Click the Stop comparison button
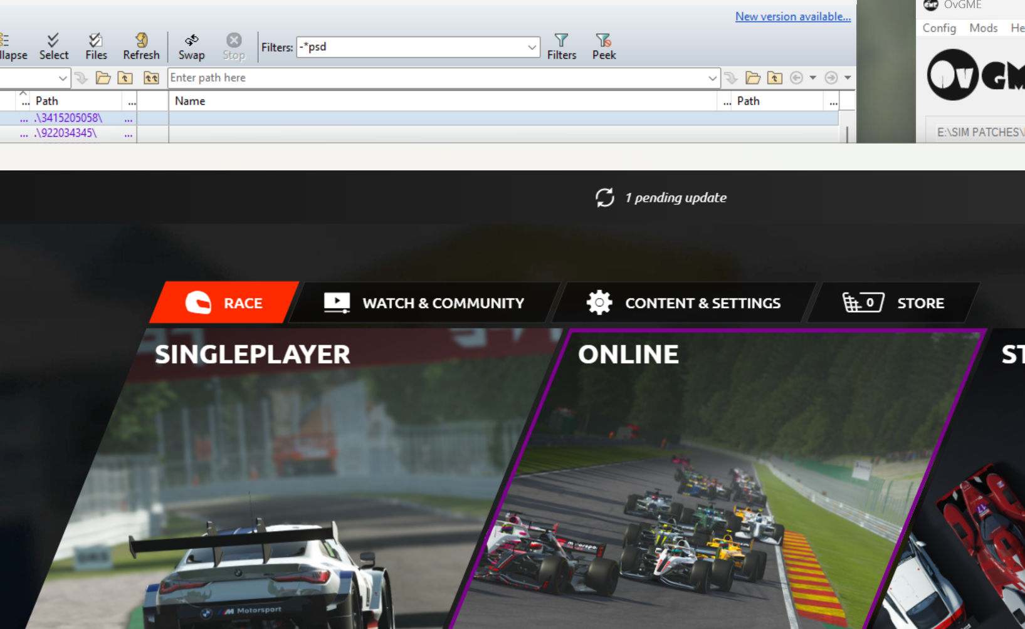 (x=234, y=47)
